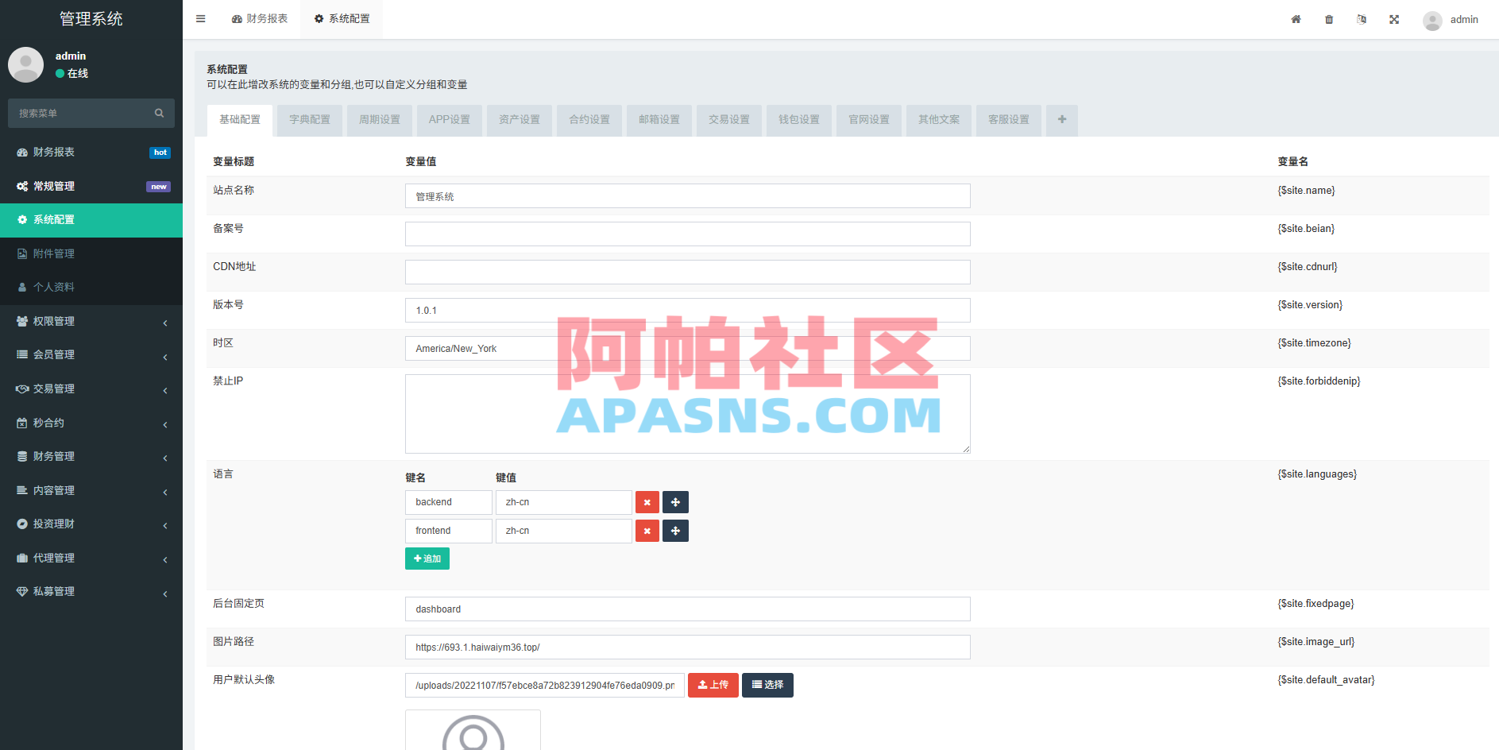Screen dimensions: 1499x750
Task: Click the 站点名称 input field
Action: click(688, 196)
